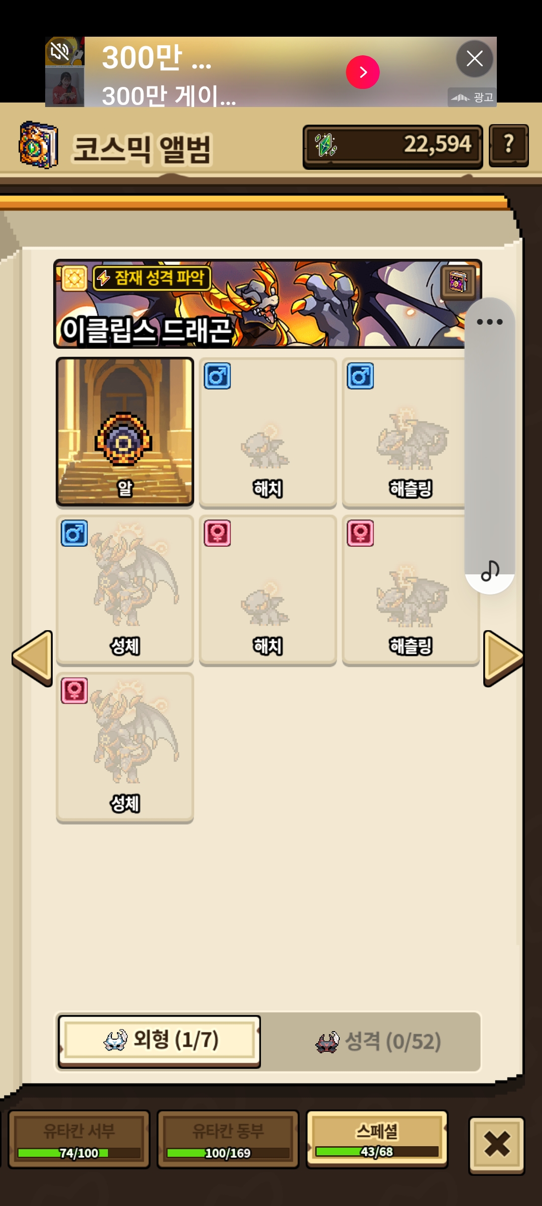The width and height of the screenshot is (542, 1206).
Task: Select the male 성체 dragon card
Action: [x=125, y=590]
